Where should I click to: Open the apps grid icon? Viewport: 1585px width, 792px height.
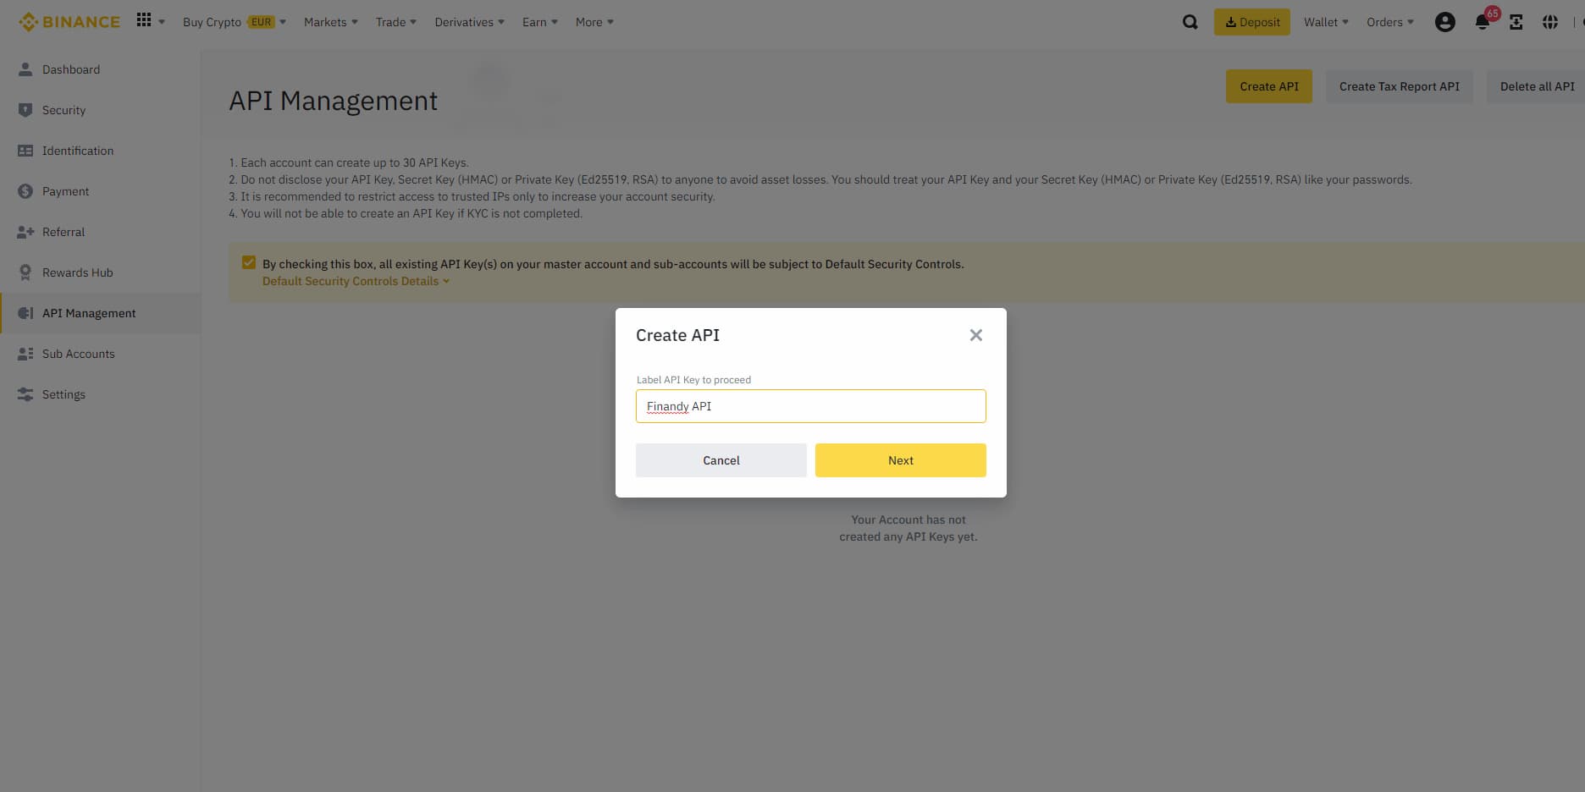point(144,19)
